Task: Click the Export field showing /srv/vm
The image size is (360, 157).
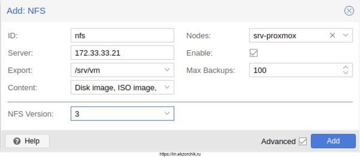Action: [117, 70]
